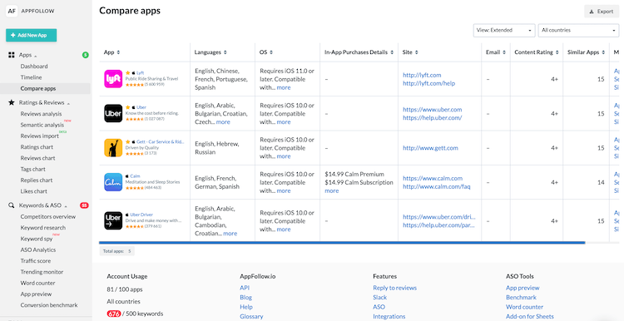Image resolution: width=624 pixels, height=321 pixels.
Task: Open the Uber Driver app icon
Action: pos(113,220)
